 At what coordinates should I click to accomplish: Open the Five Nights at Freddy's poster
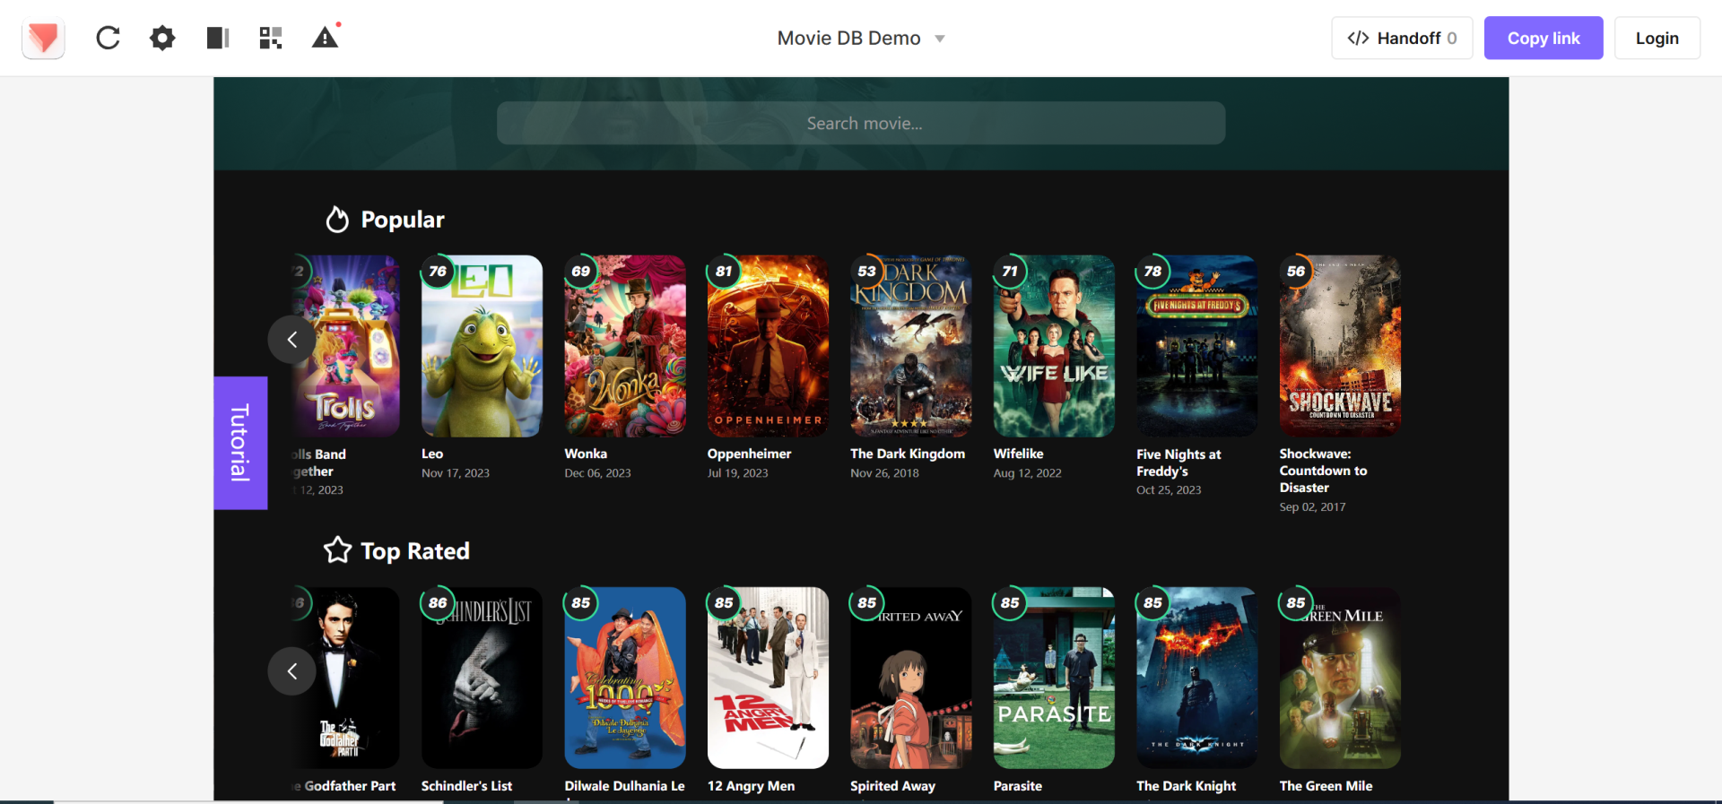(1197, 346)
